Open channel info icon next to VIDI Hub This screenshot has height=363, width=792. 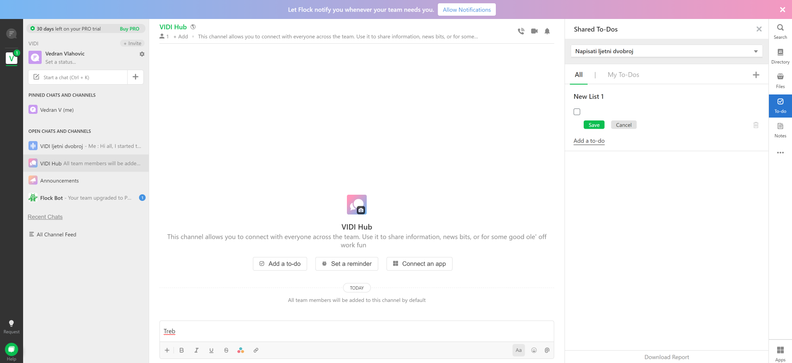click(193, 27)
